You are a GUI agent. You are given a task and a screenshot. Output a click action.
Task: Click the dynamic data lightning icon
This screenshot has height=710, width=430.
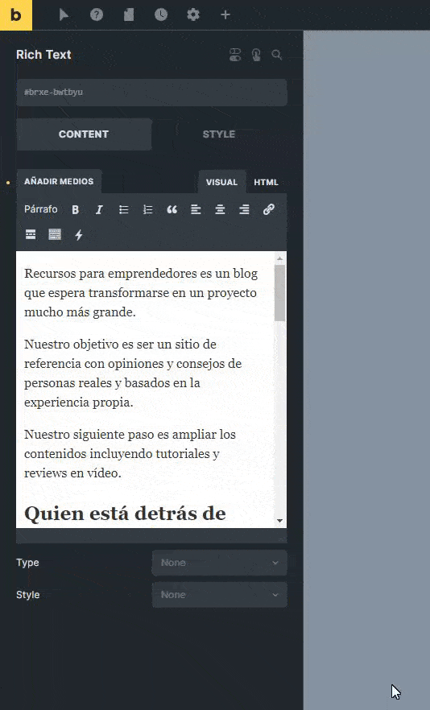click(79, 235)
